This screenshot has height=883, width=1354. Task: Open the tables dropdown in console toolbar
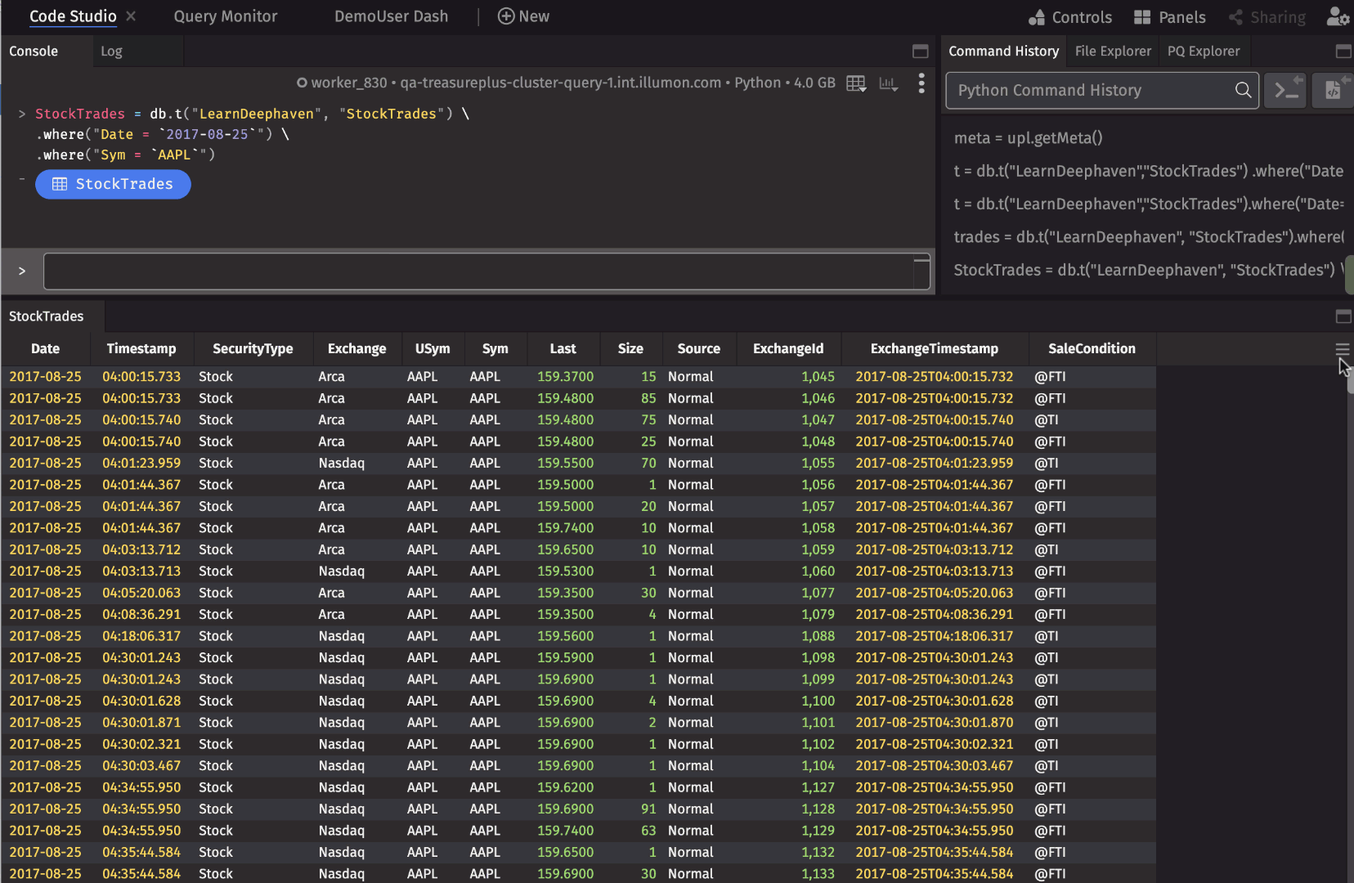coord(856,83)
